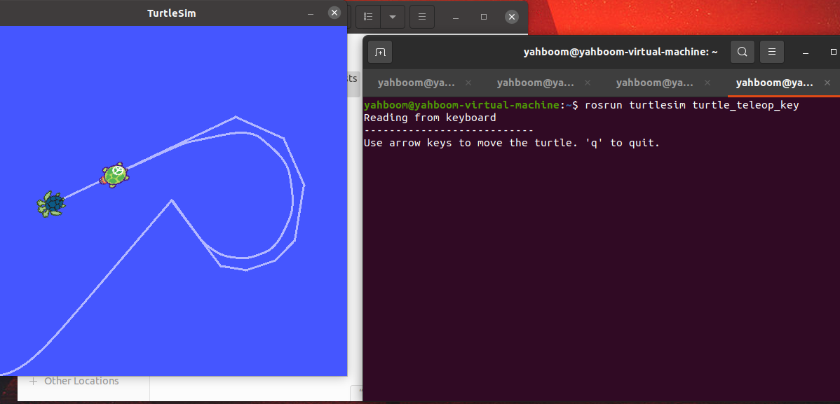Close the second terminal tab
Image resolution: width=840 pixels, height=404 pixels.
click(x=588, y=83)
